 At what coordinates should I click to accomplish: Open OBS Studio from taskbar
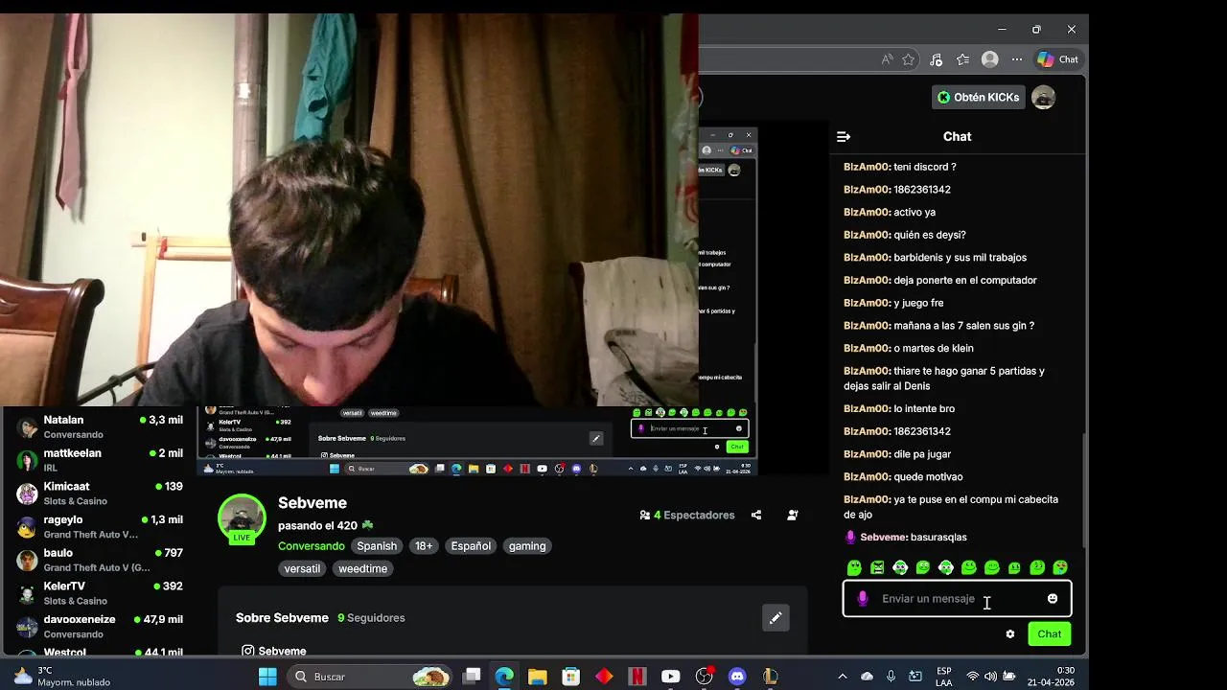coord(705,677)
